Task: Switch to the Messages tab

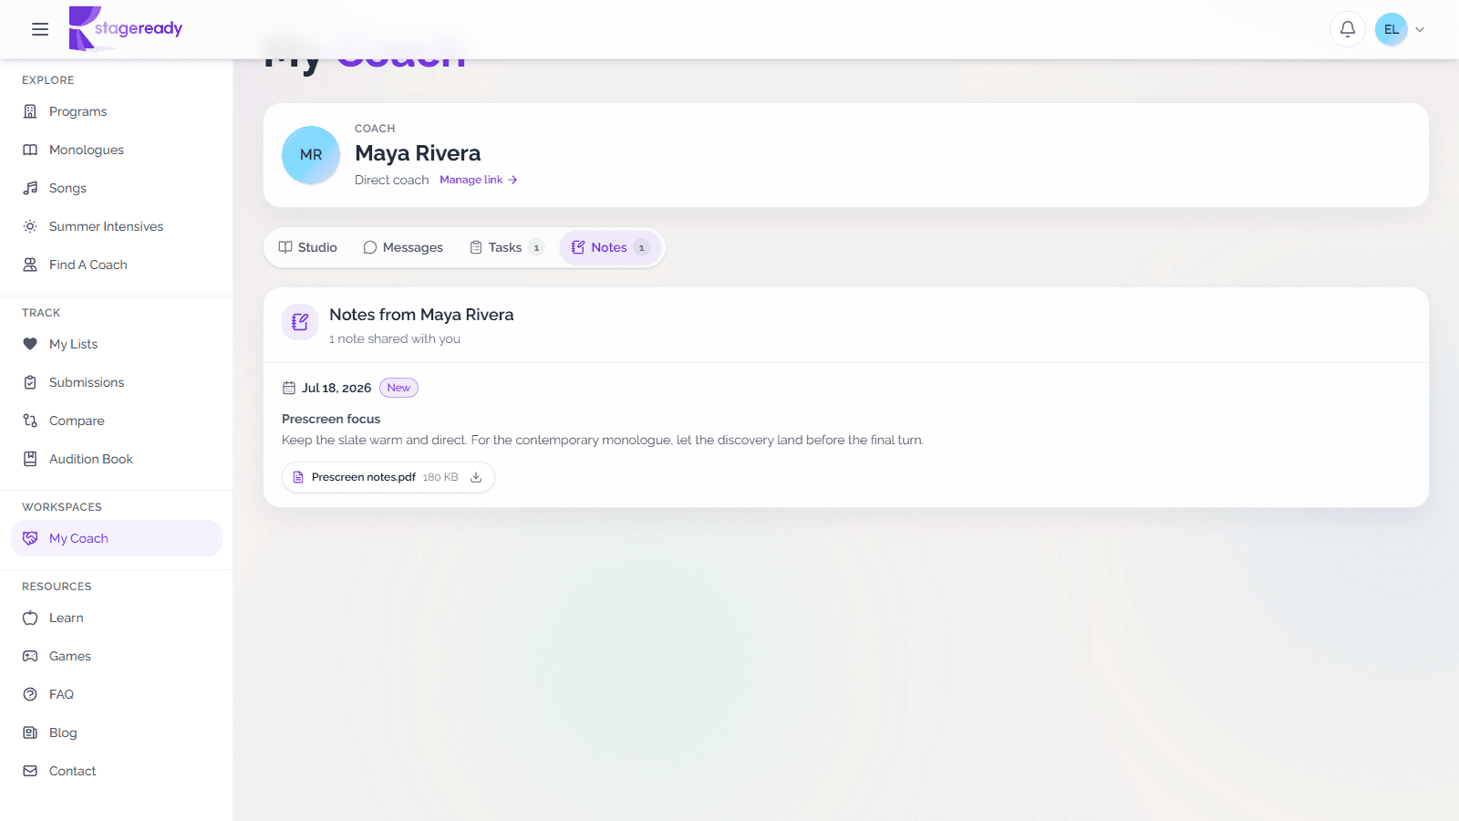Action: pyautogui.click(x=403, y=247)
